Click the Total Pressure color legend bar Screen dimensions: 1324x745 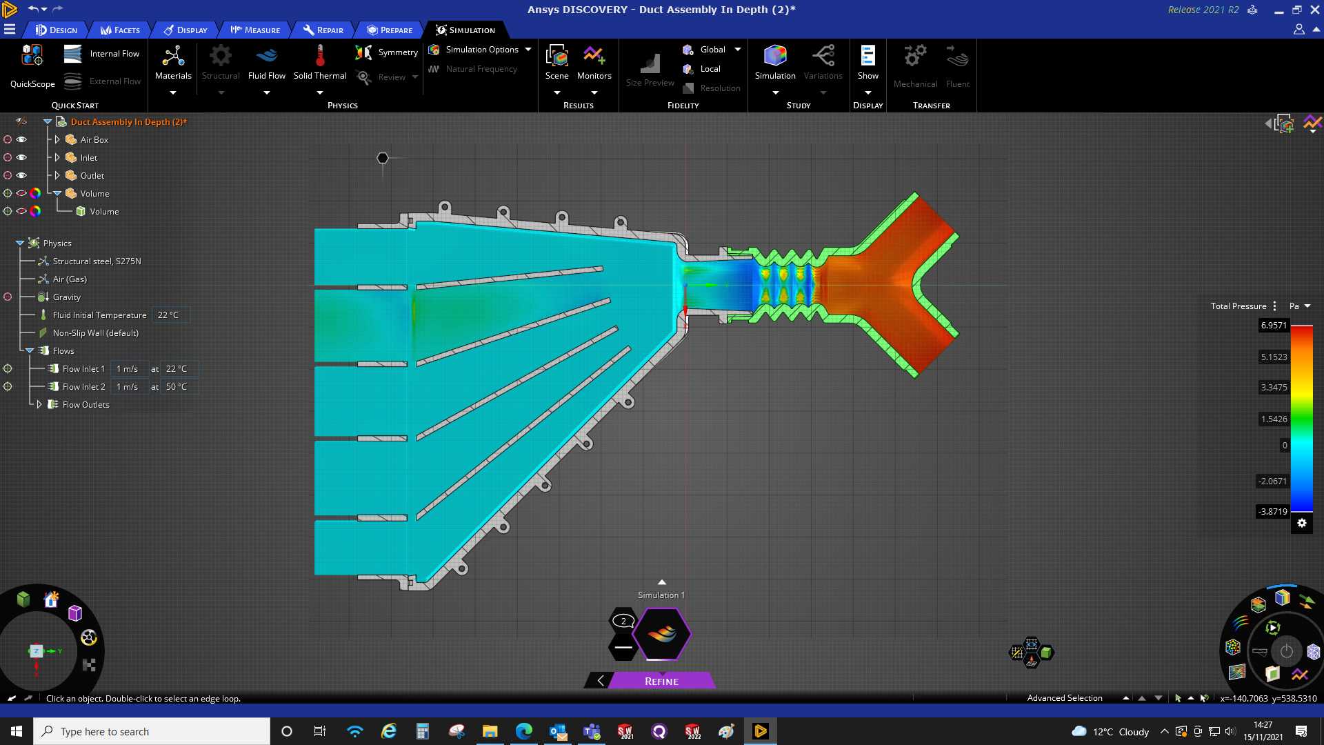pyautogui.click(x=1301, y=419)
